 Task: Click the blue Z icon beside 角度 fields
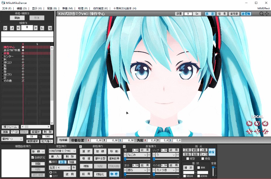pos(170,140)
